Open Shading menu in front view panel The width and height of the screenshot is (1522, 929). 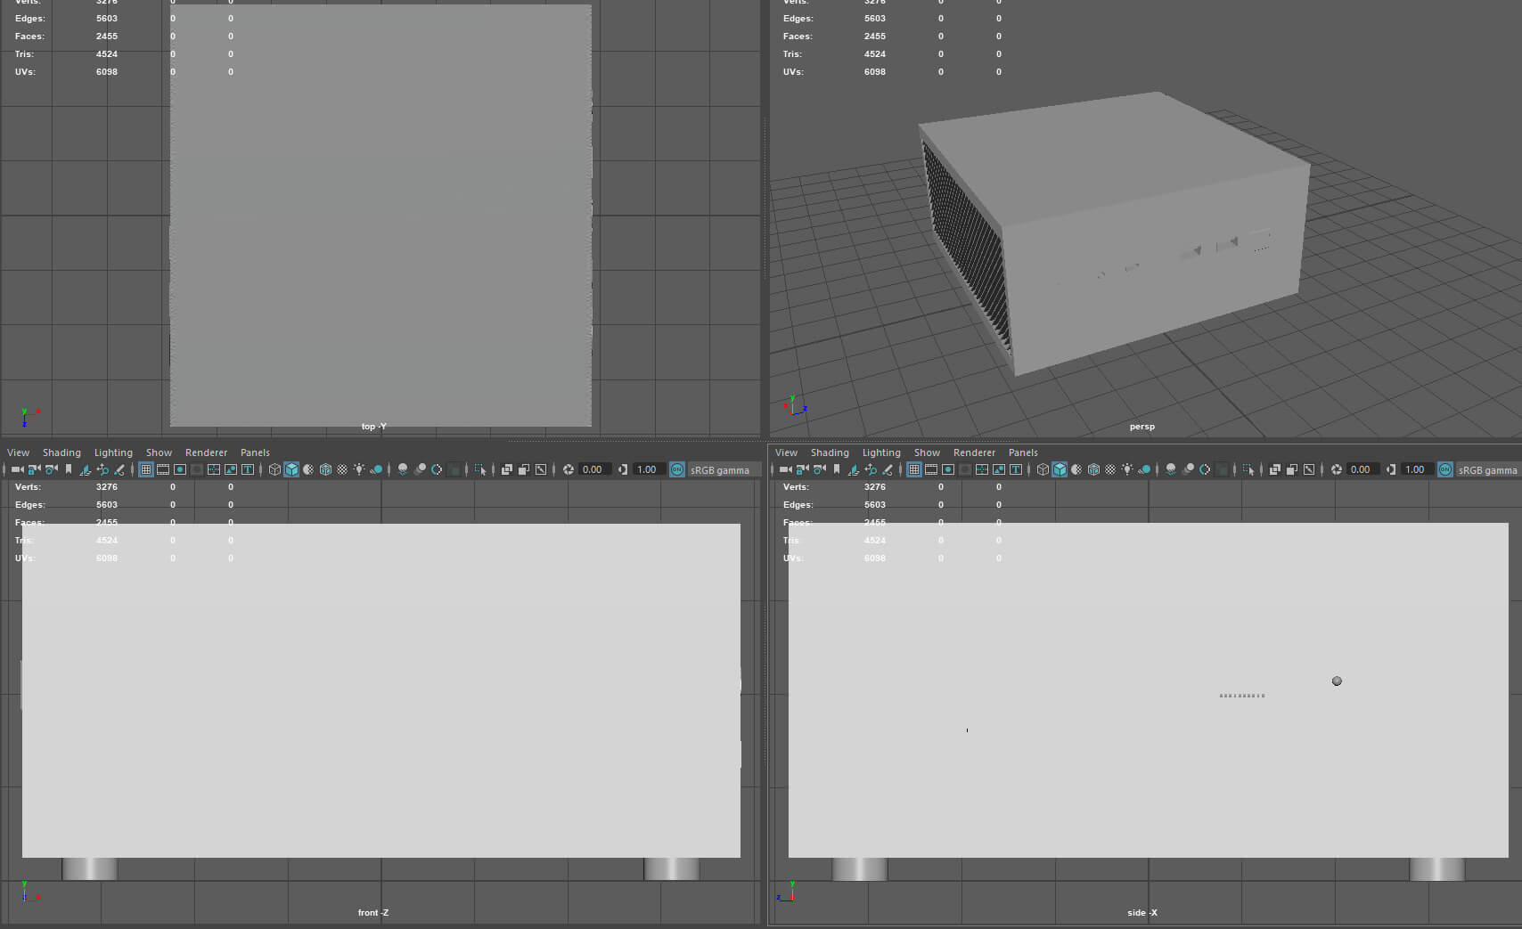(61, 452)
